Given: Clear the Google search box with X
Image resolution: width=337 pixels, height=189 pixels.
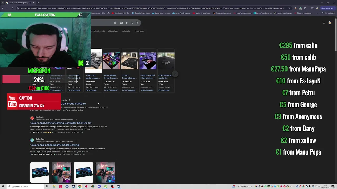Looking at the screenshot, I should (x=115, y=23).
